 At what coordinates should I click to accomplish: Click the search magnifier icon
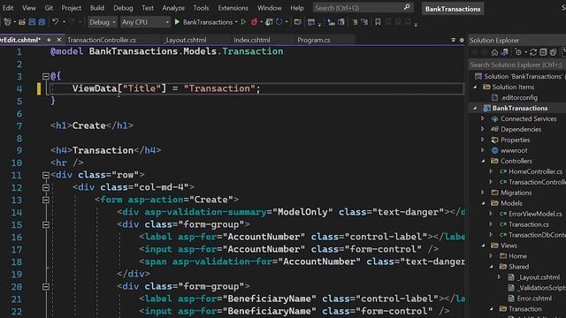[407, 7]
